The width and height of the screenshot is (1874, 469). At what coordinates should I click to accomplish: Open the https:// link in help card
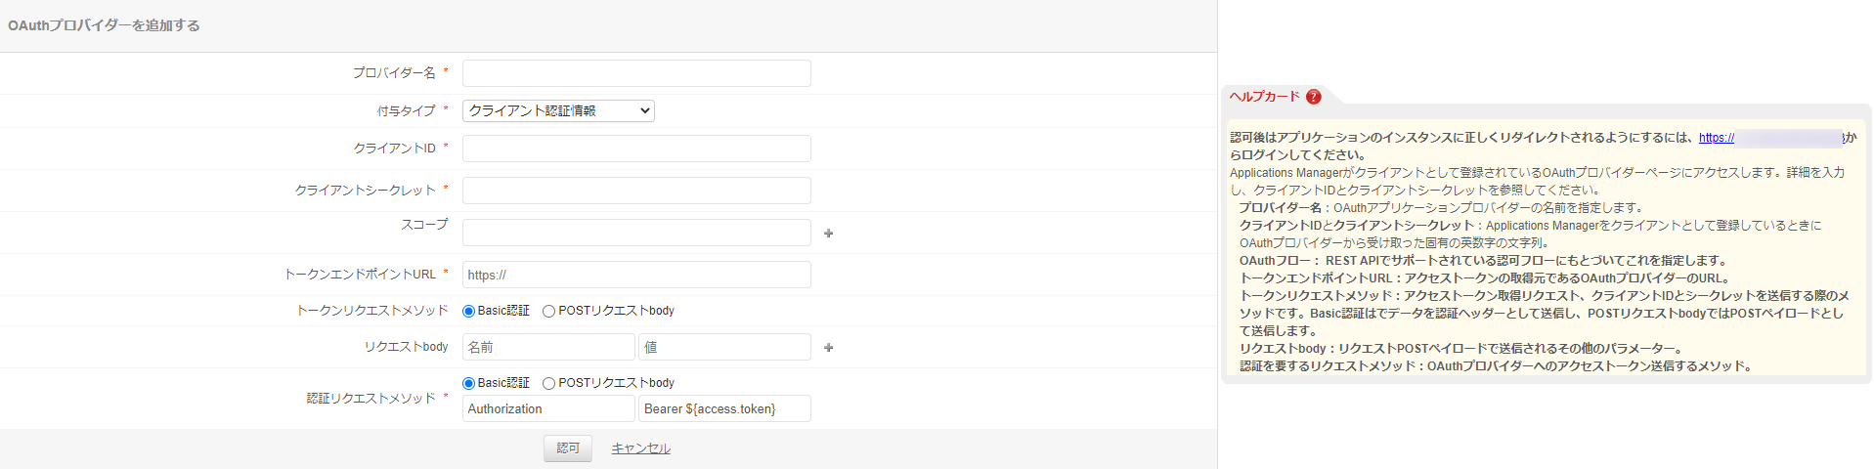coord(1716,138)
